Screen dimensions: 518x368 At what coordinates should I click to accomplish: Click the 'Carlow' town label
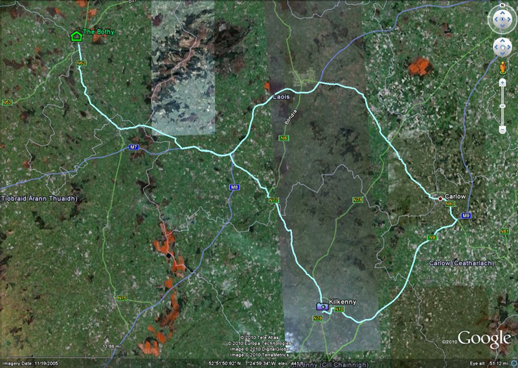point(455,196)
